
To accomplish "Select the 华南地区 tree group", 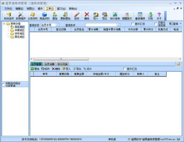I will point(20,30).
